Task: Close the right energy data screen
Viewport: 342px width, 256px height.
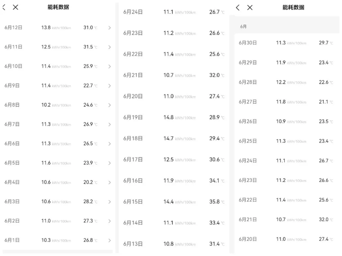Action: click(x=250, y=8)
